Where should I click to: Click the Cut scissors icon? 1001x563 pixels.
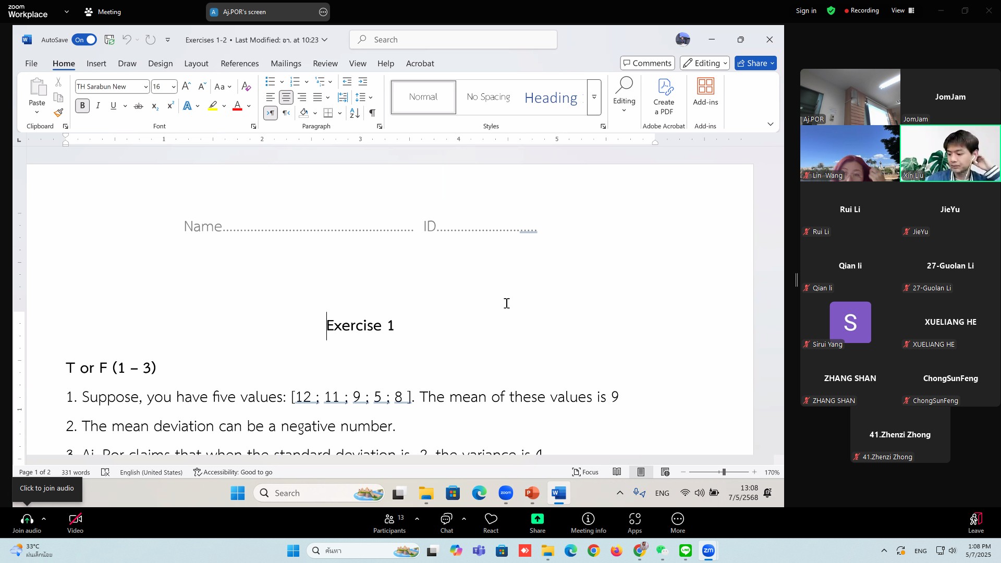click(58, 82)
